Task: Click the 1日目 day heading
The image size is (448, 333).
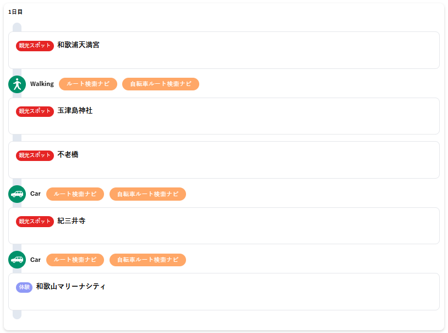Action: point(15,12)
